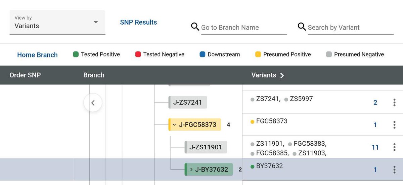Click the Branch column header
Screen dimensions: 403x185
click(94, 75)
